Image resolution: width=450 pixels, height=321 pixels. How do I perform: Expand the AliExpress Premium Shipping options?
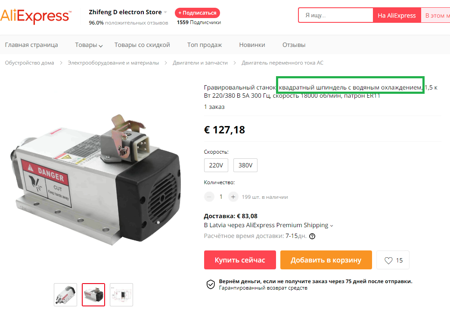(332, 226)
